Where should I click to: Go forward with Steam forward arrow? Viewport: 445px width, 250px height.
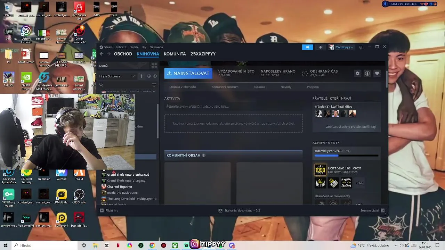click(x=109, y=54)
